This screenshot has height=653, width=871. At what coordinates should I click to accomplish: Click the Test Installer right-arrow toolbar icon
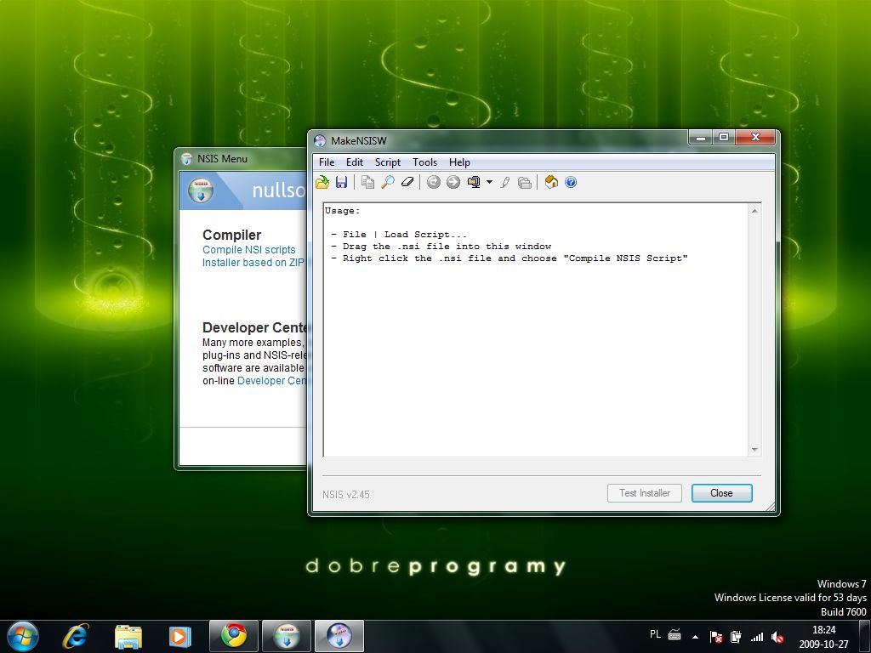pos(453,182)
